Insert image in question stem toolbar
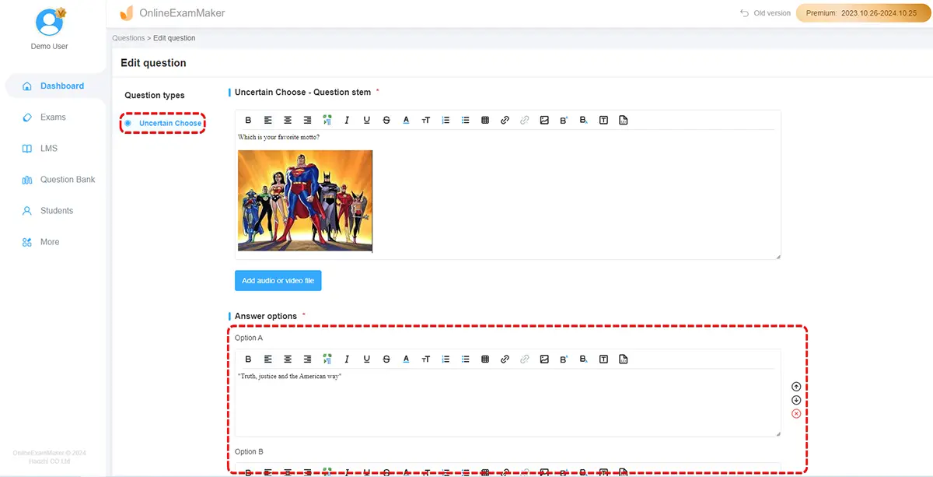This screenshot has height=477, width=933. coord(544,120)
